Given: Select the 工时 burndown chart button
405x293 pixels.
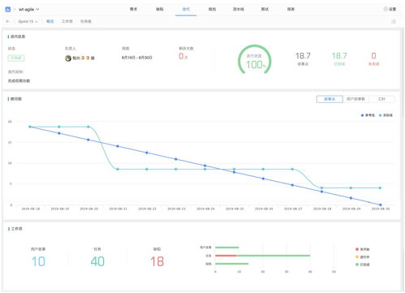Looking at the screenshot, I should click(x=381, y=99).
